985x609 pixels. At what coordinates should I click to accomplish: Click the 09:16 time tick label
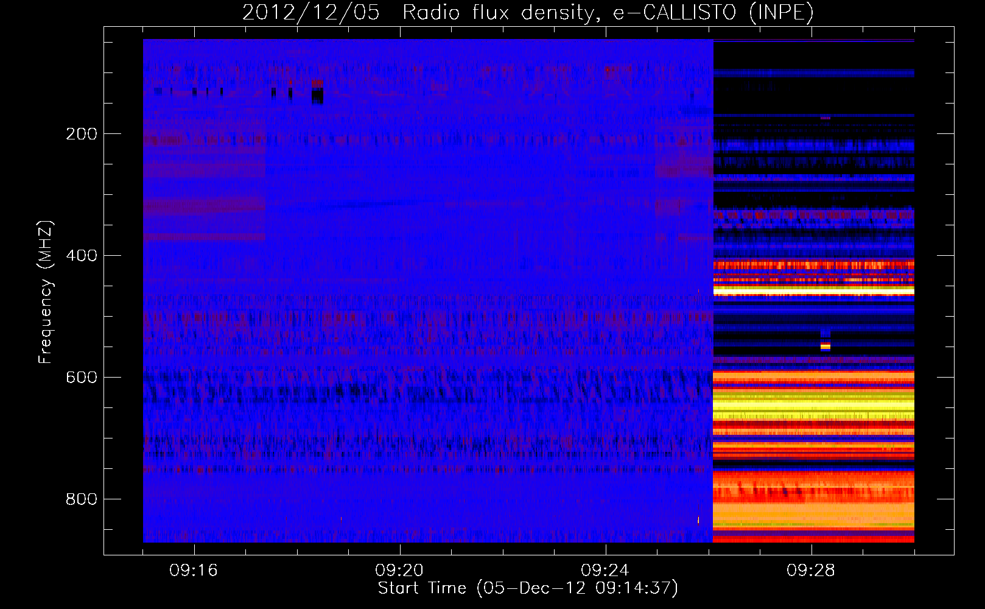(194, 571)
